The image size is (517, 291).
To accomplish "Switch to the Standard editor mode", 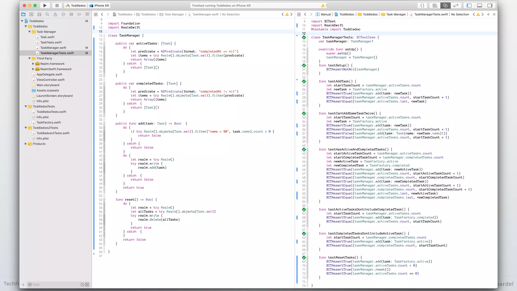I will click(x=435, y=6).
